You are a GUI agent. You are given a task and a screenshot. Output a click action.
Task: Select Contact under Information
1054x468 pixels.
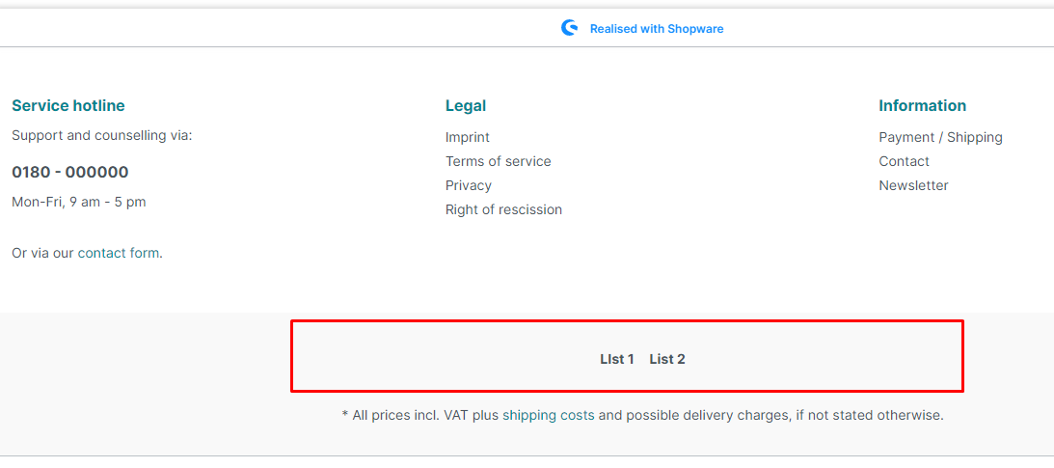point(904,161)
